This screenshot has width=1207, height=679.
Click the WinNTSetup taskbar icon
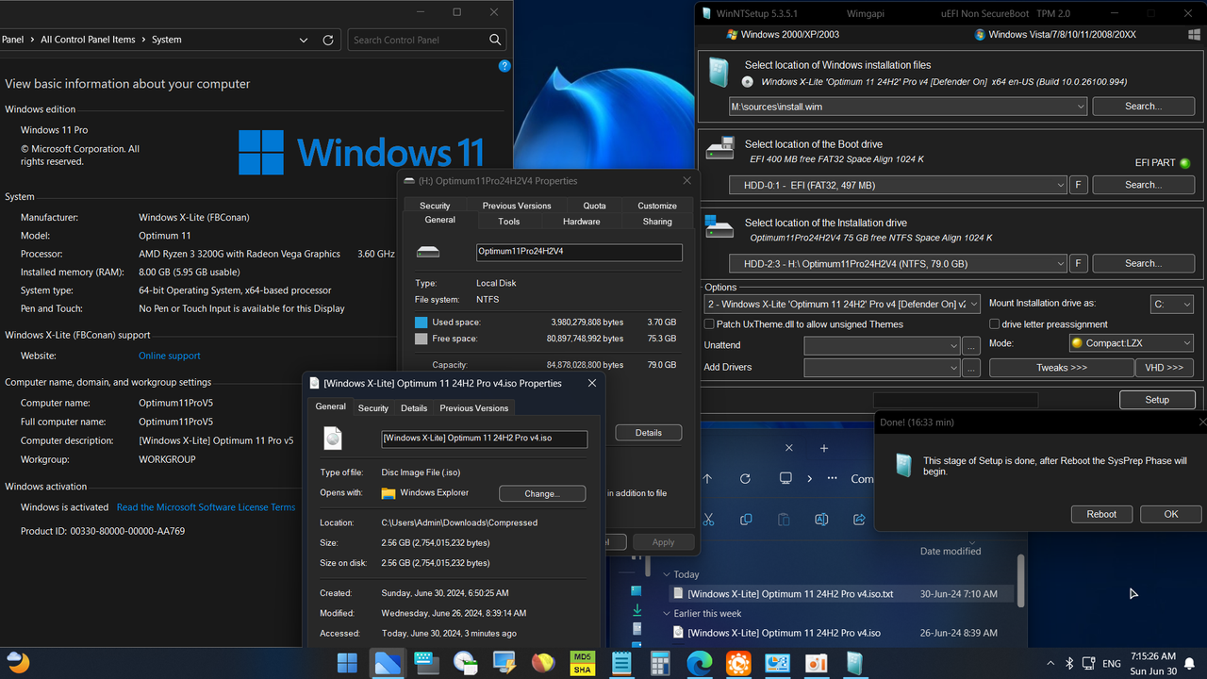854,663
